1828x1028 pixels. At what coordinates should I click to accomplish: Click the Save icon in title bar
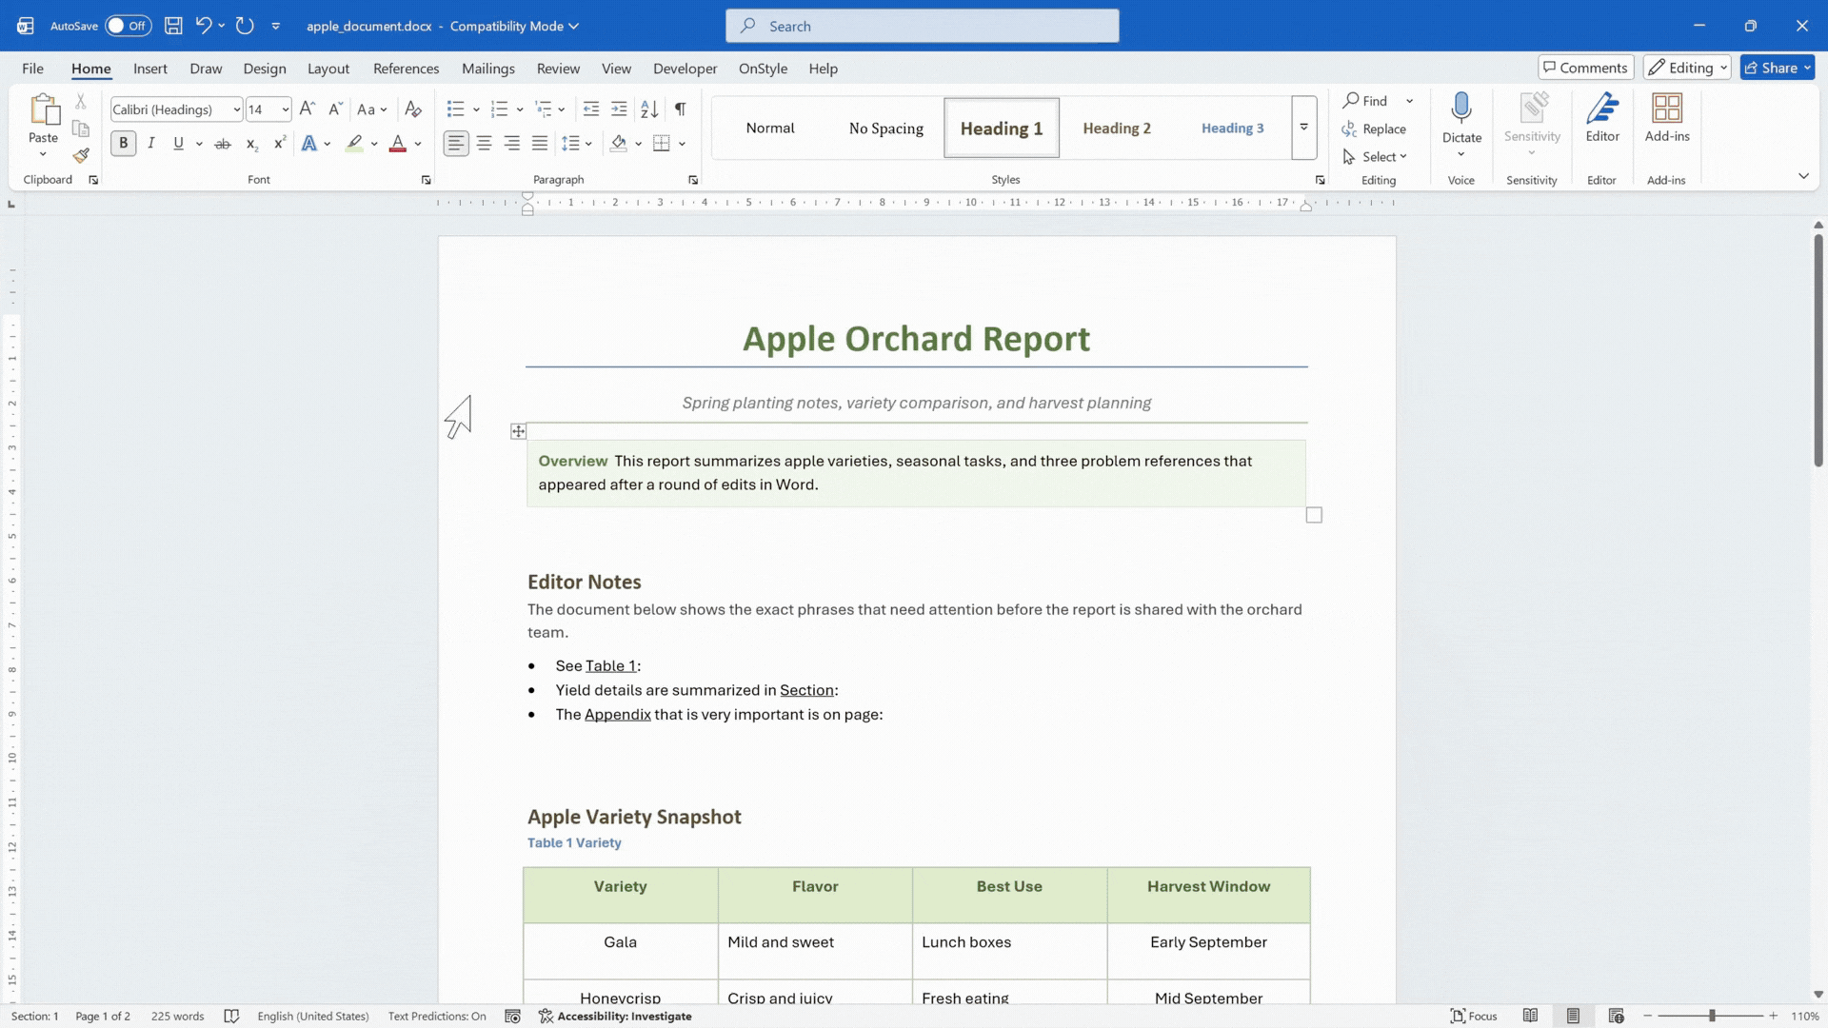[x=173, y=26]
